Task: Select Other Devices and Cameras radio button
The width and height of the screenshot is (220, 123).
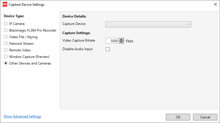Action: click(6, 63)
